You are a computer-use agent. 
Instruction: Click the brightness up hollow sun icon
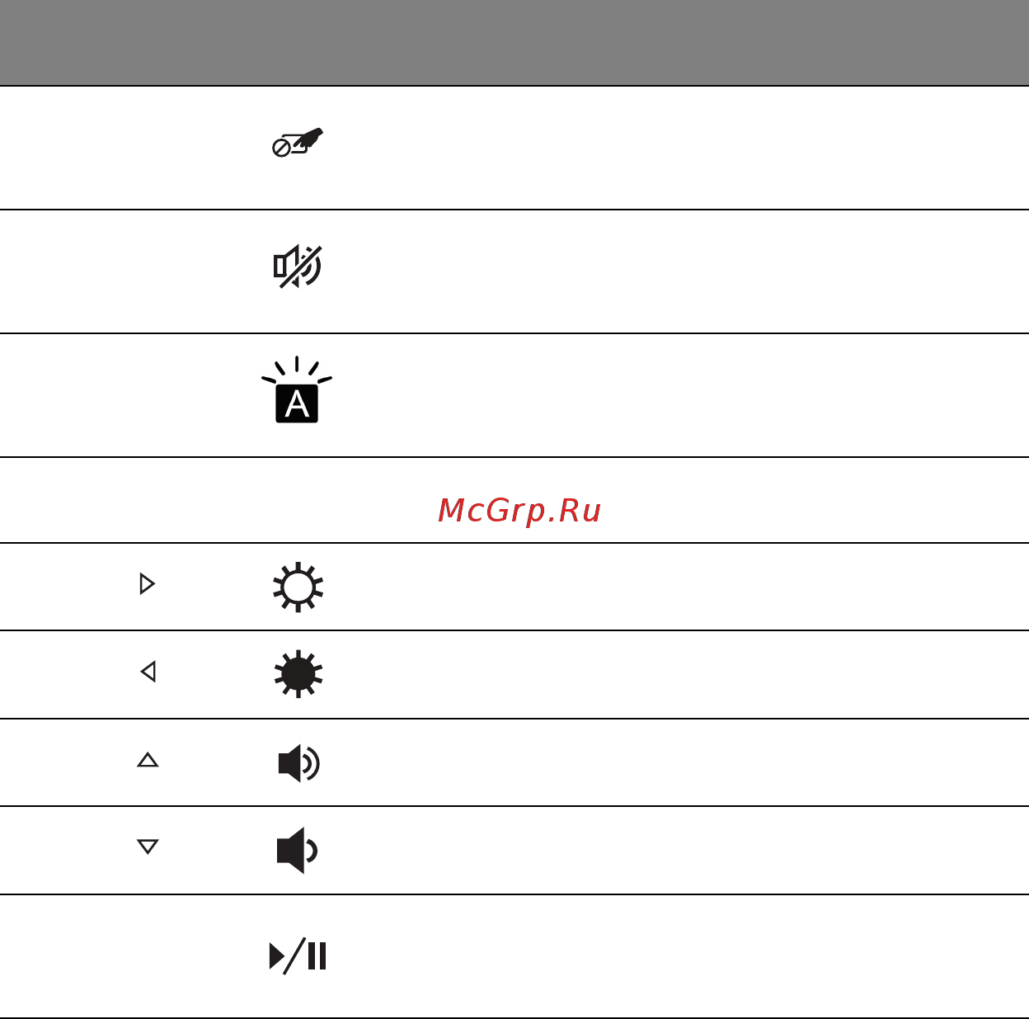298,587
